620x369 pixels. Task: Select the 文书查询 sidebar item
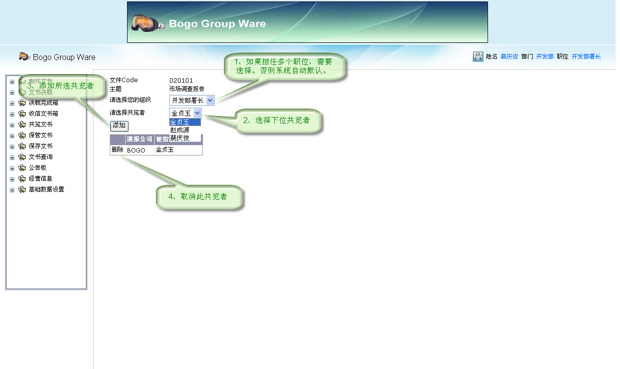[39, 157]
